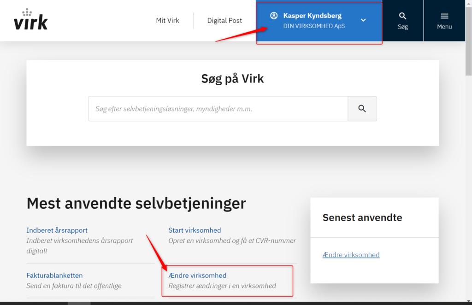This screenshot has height=305, width=472.
Task: Click the 'Senest anvendte' heading
Action: click(362, 217)
